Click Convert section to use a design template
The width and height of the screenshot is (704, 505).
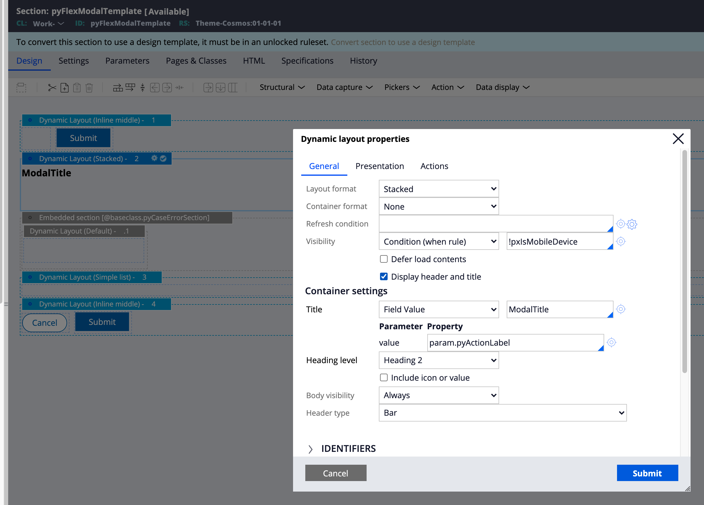tap(403, 42)
